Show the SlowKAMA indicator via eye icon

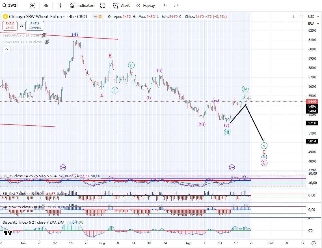(47, 42)
